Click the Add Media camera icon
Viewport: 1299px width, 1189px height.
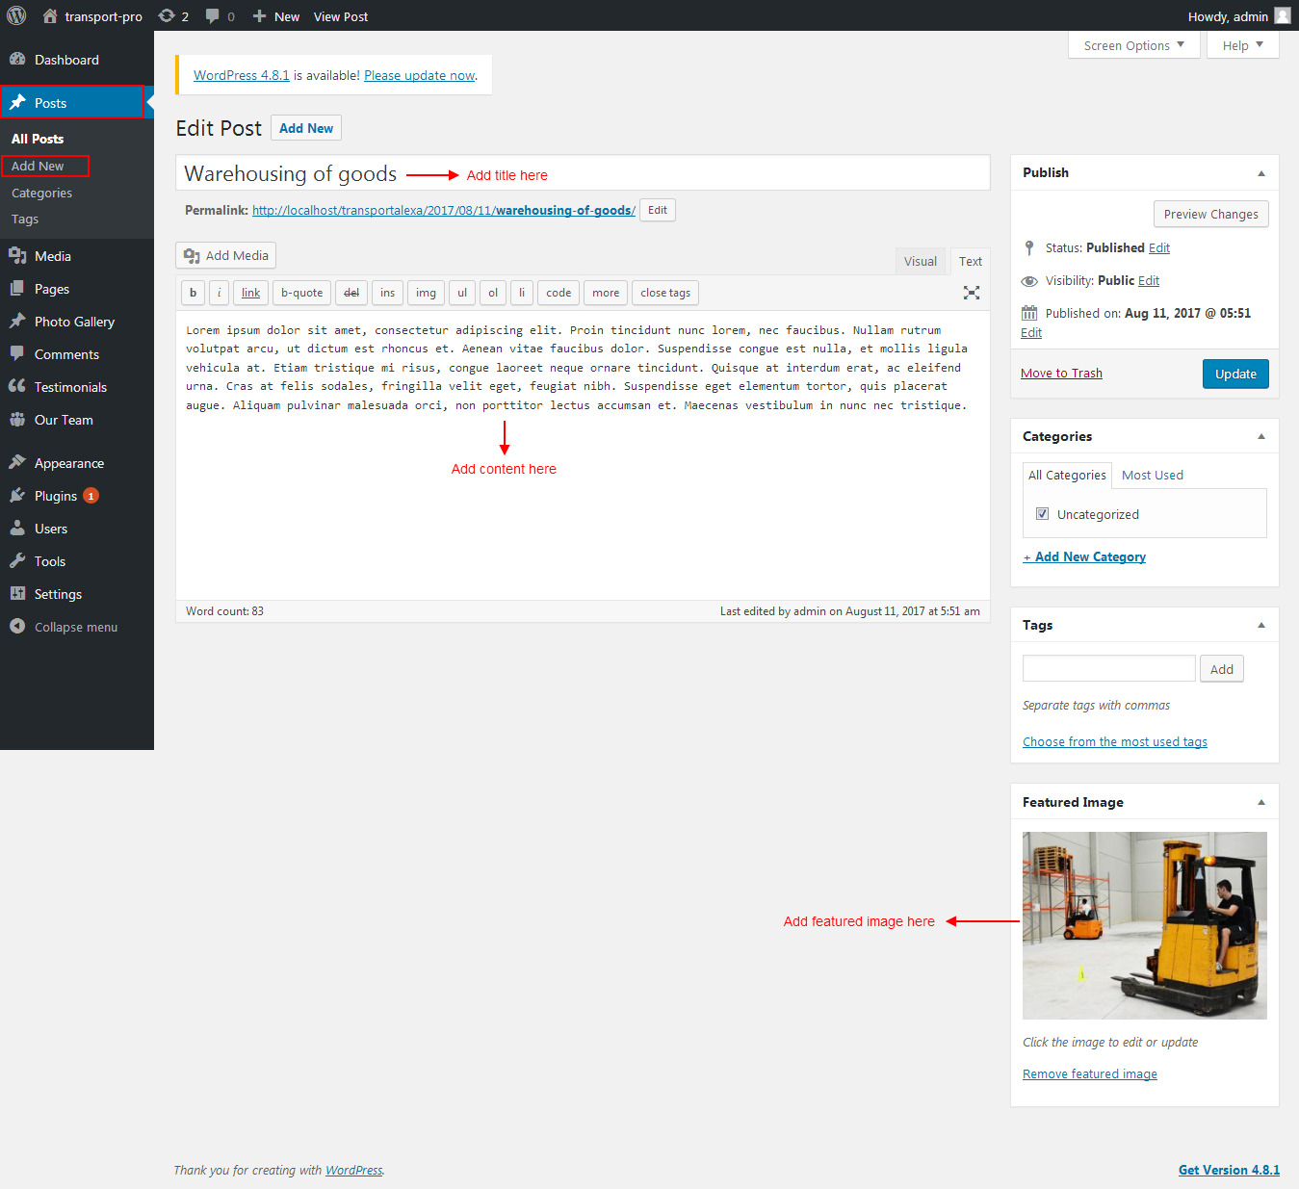click(192, 255)
